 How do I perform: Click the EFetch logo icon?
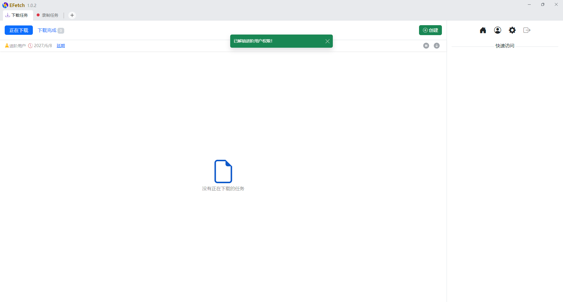point(5,5)
